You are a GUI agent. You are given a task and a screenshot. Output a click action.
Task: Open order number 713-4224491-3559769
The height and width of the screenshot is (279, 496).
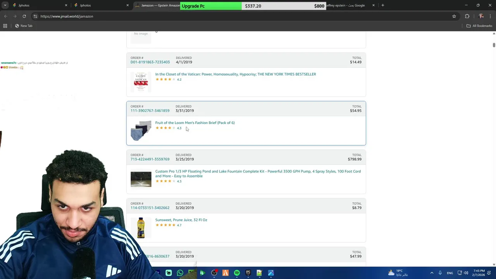(150, 159)
